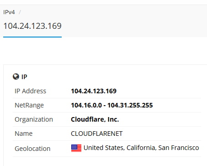Click the United States, California, San Francisco text
Viewport: 207px width, 166px height.
coord(141,148)
